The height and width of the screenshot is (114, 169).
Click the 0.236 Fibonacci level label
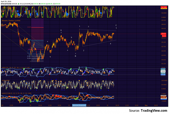click(29, 58)
